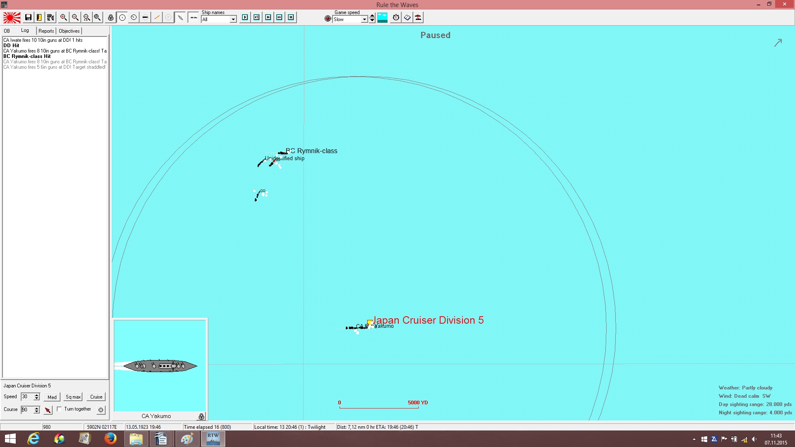Click the Cruise speed button
The image size is (795, 447).
pyautogui.click(x=96, y=397)
